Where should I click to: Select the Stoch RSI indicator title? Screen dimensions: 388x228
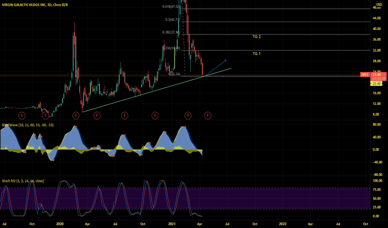click(23, 181)
